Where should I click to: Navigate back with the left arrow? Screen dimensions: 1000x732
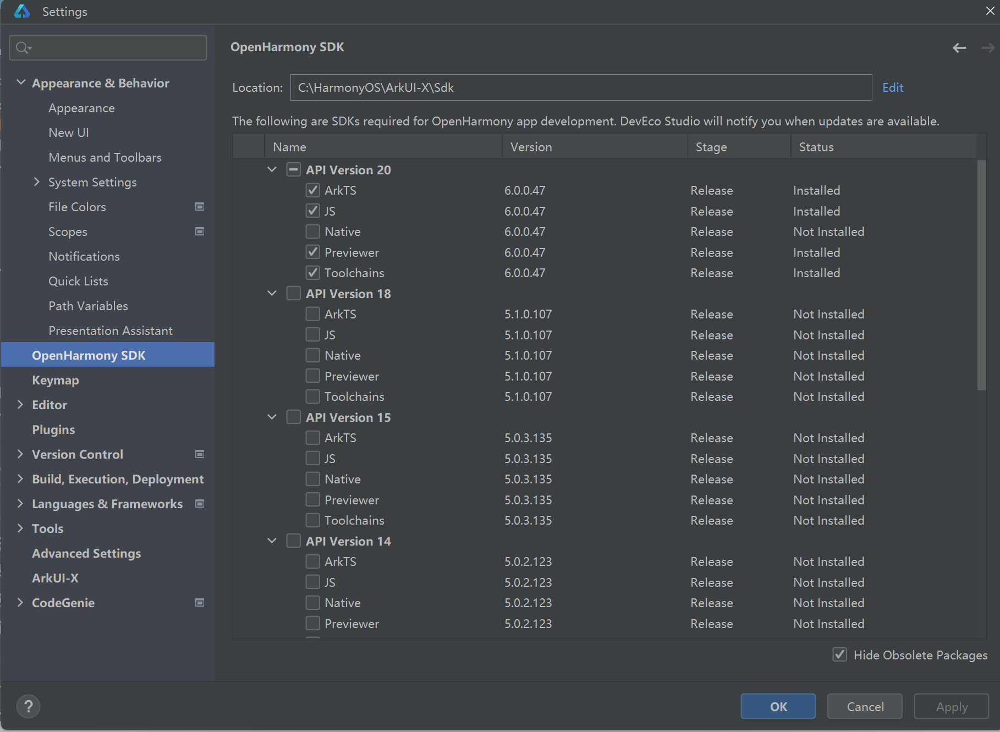959,48
